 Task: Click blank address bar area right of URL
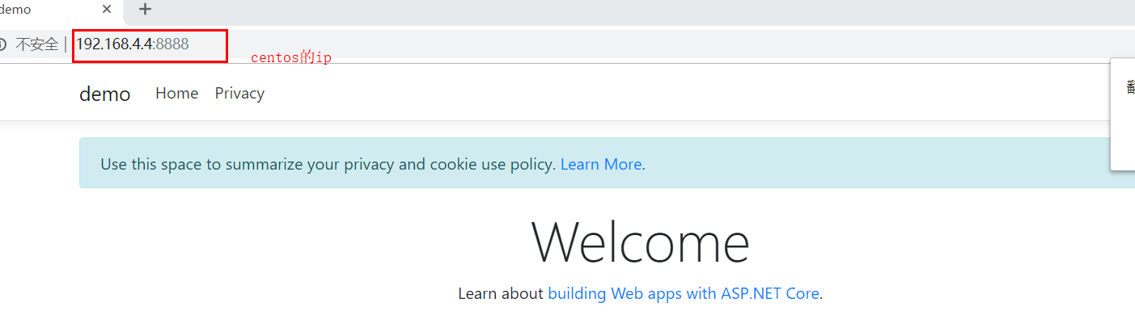(x=647, y=44)
